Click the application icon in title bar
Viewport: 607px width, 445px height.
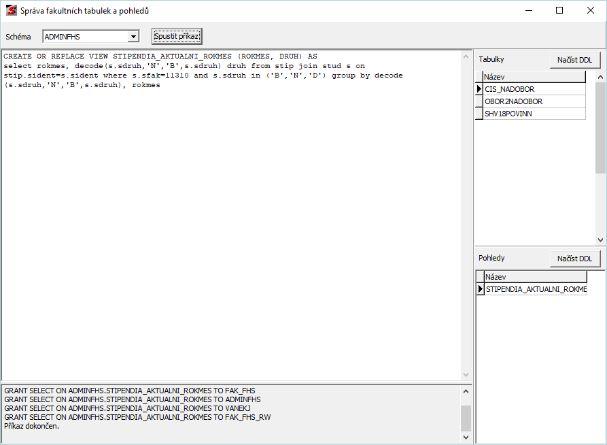click(11, 11)
